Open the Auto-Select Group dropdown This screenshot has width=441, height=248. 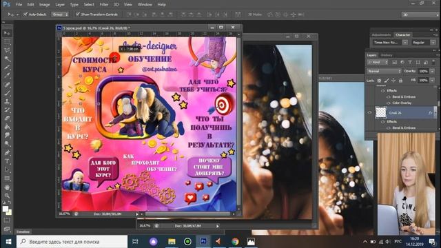(60, 14)
